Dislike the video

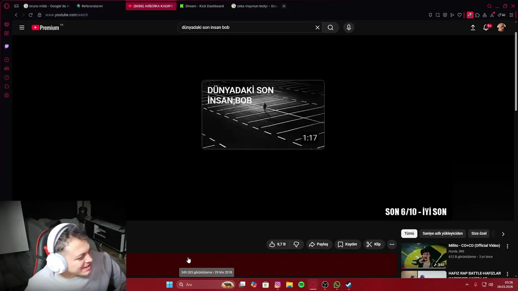pos(296,244)
